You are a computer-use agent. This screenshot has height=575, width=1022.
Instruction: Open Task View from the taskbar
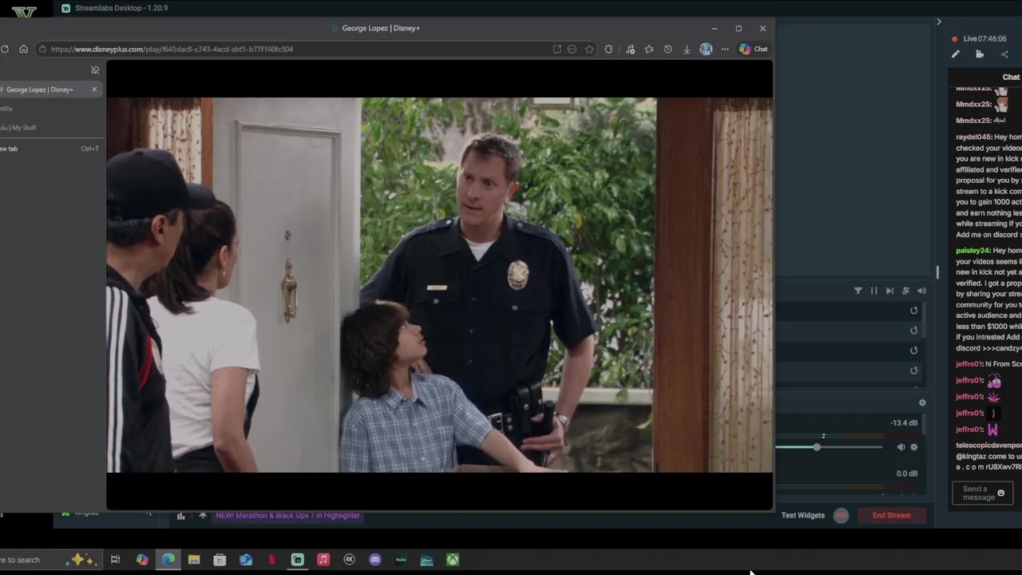coord(115,560)
